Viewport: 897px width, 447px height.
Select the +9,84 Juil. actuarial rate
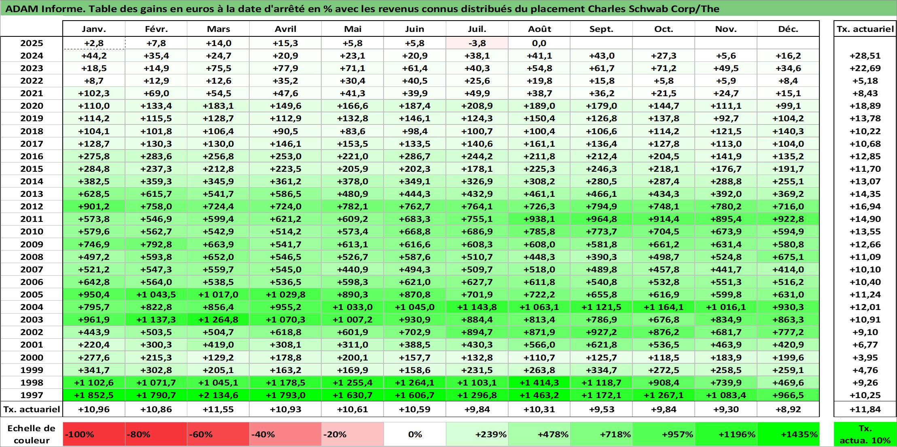click(x=477, y=409)
